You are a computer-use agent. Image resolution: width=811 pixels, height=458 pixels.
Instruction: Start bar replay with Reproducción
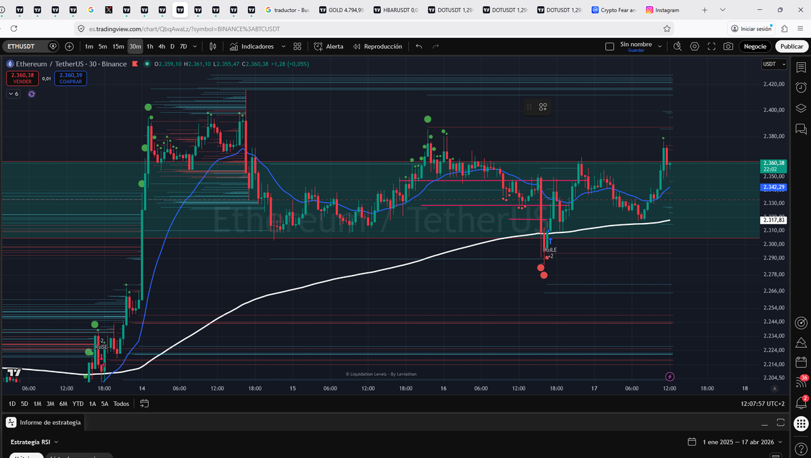click(x=377, y=47)
